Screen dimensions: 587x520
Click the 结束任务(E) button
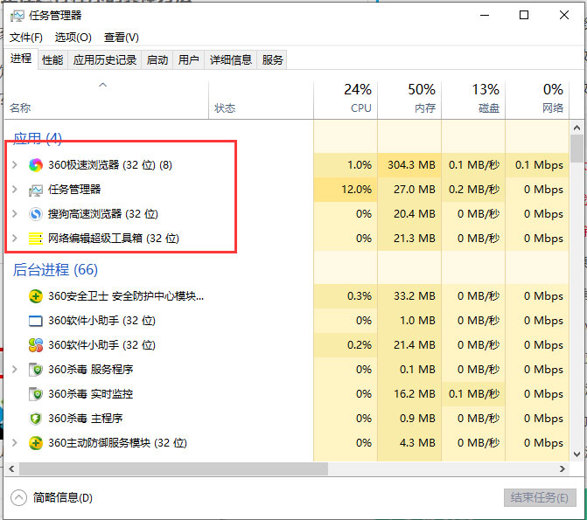pyautogui.click(x=540, y=497)
